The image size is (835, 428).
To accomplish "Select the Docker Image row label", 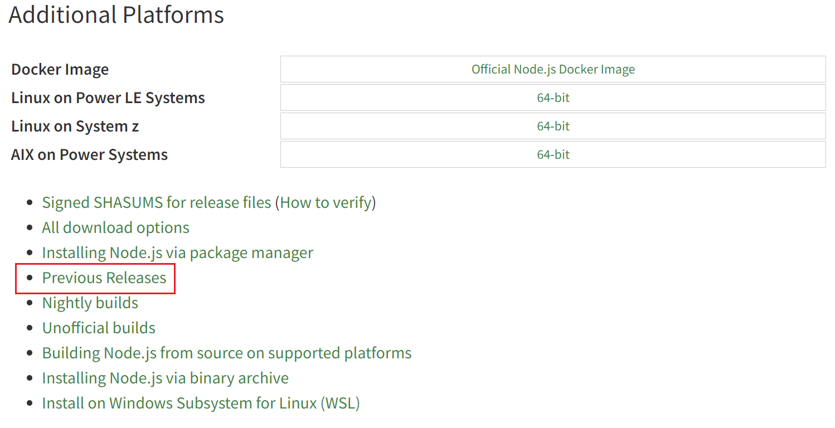I will click(60, 70).
